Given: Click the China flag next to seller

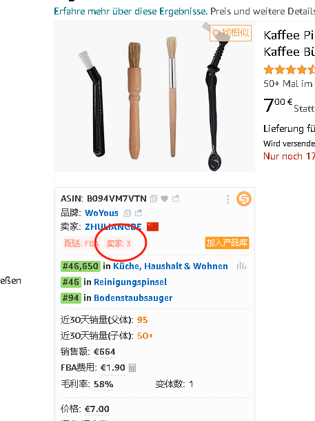Looking at the screenshot, I should tap(152, 226).
